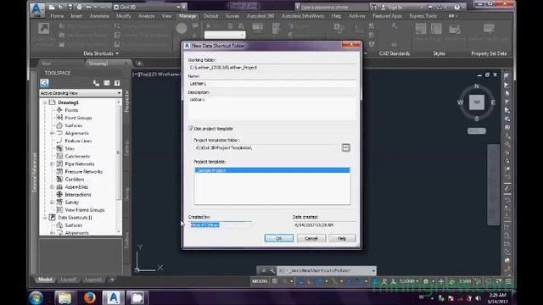
Task: Expand the Alignments node under Drawing1
Action: click(52, 133)
